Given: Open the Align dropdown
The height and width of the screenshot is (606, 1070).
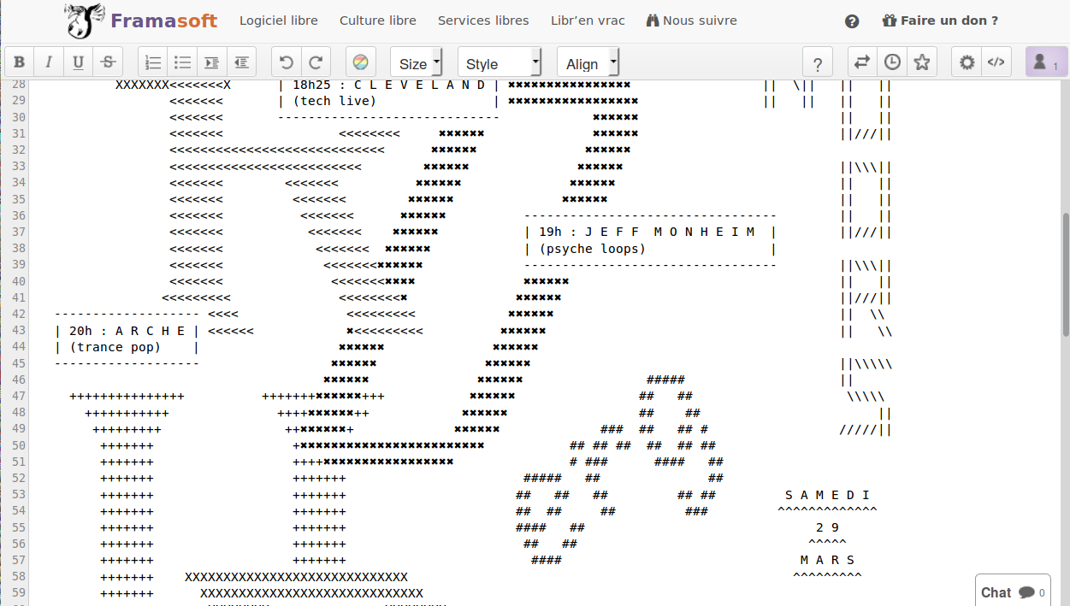Looking at the screenshot, I should click(588, 63).
